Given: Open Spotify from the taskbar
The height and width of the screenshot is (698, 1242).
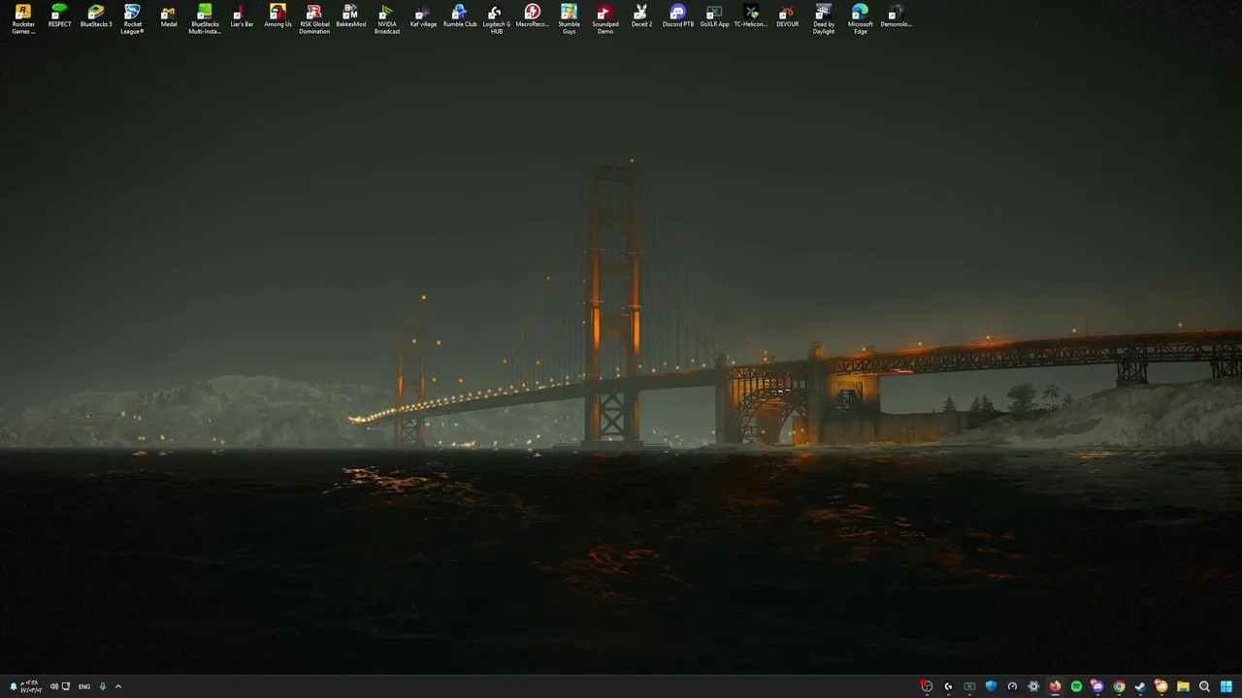Looking at the screenshot, I should [x=1076, y=686].
